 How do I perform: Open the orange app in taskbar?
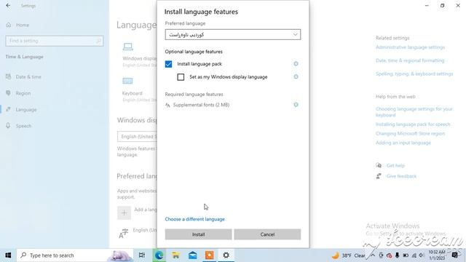point(209,255)
